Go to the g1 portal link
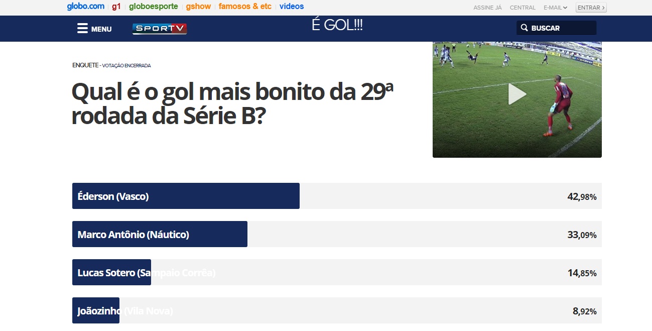Image resolution: width=652 pixels, height=331 pixels. click(x=116, y=7)
